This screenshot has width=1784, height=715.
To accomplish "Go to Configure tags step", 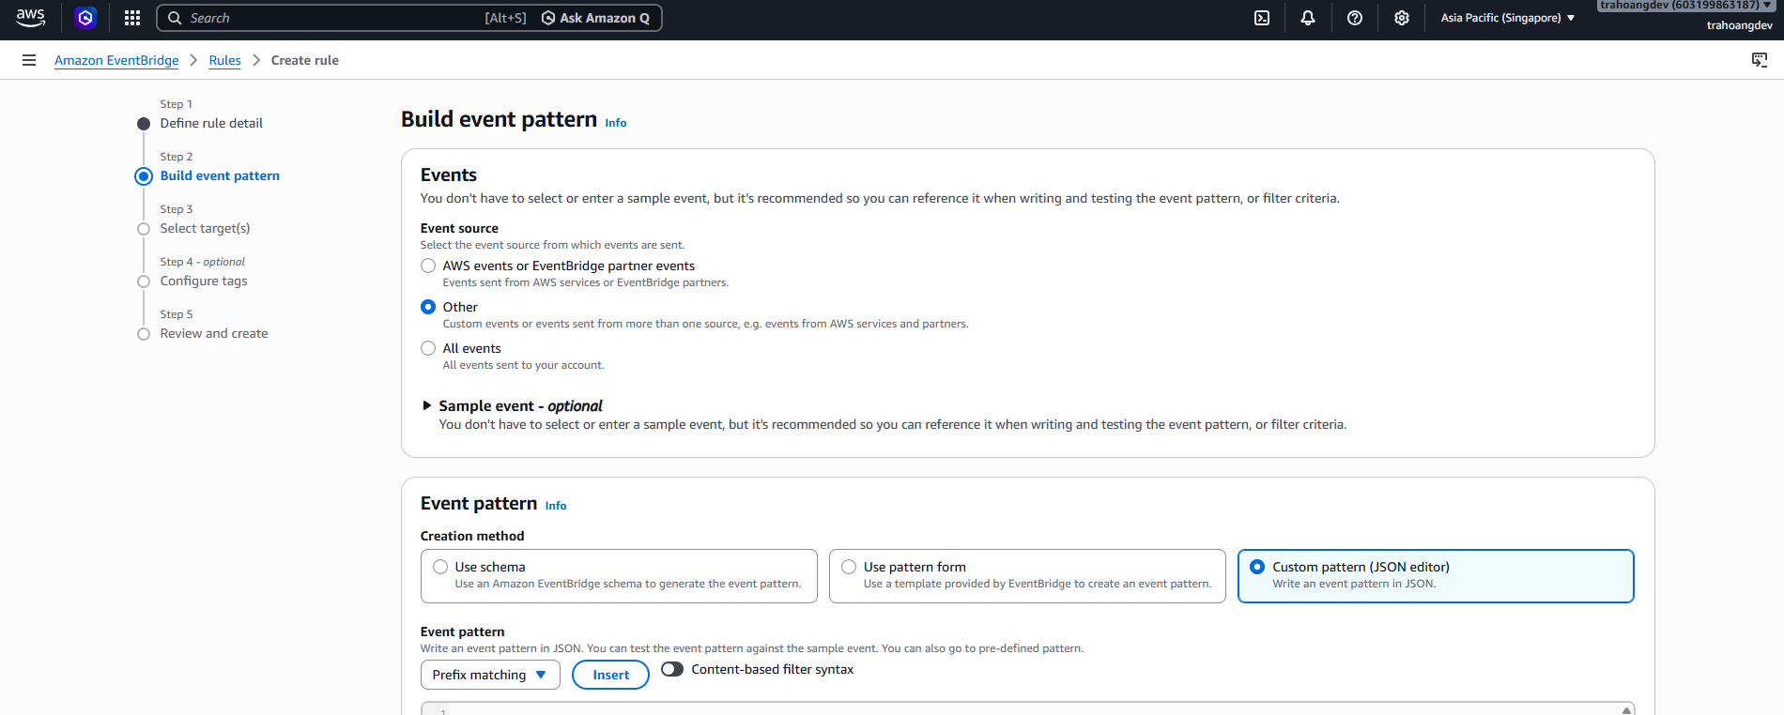I will (x=204, y=281).
